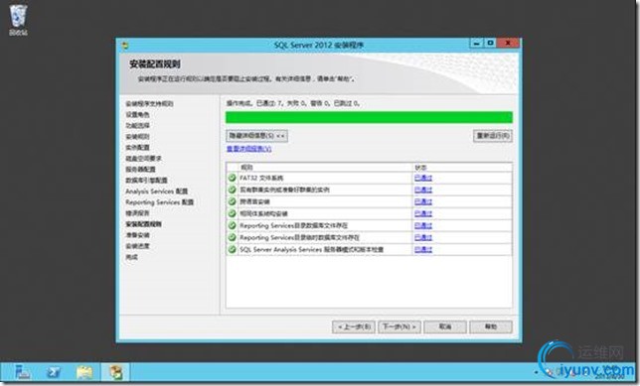
Task: Open 已通过 link for 现有群集实例 rule
Action: pyautogui.click(x=423, y=190)
